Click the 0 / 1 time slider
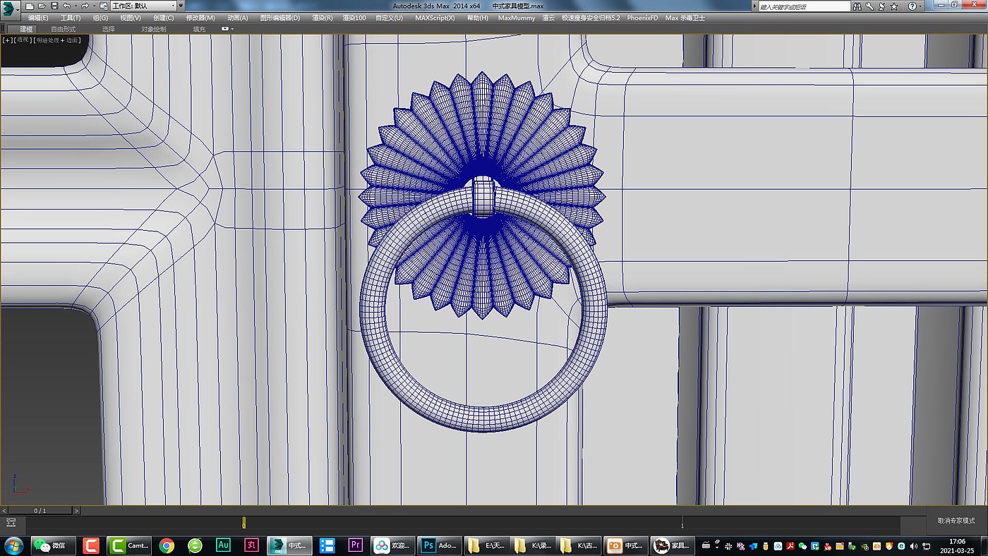 click(40, 510)
